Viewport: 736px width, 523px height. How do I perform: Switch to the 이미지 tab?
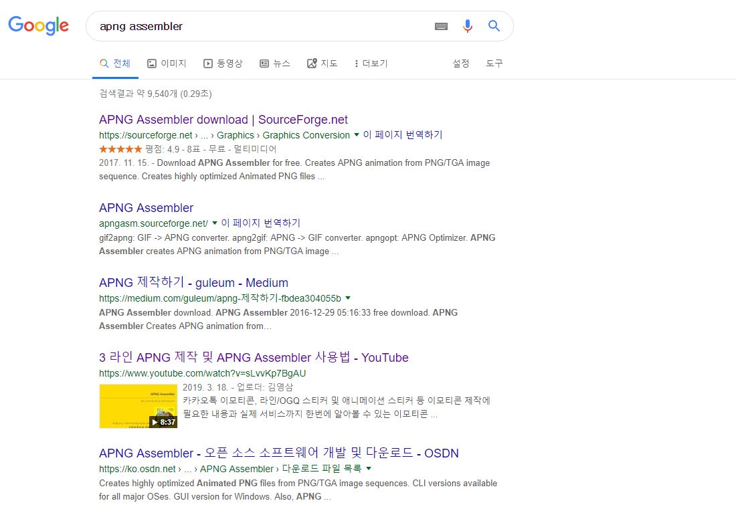click(167, 64)
